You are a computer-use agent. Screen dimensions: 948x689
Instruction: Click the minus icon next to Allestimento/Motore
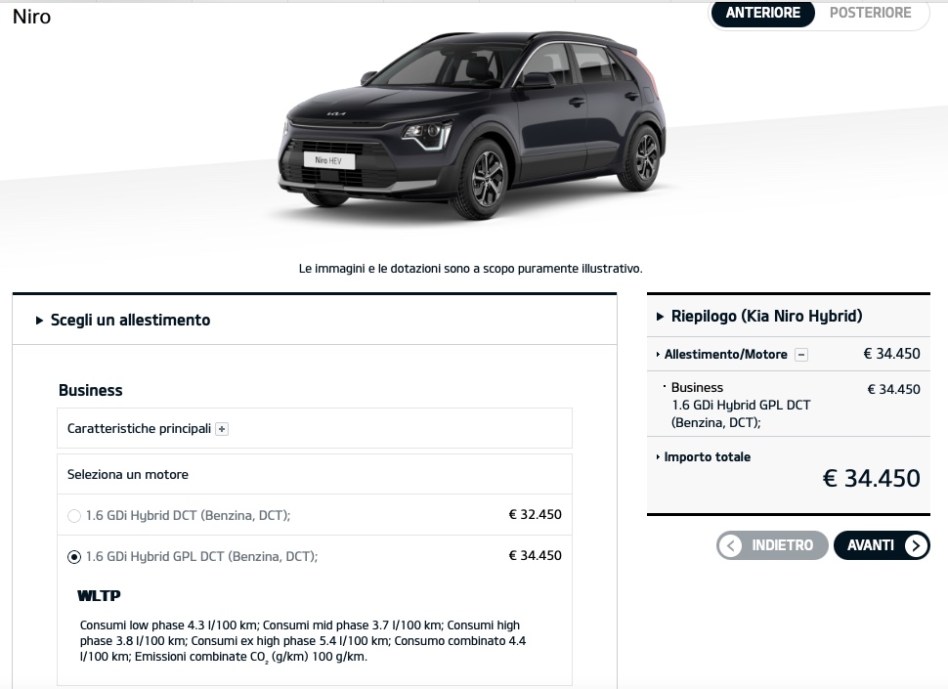click(x=801, y=355)
